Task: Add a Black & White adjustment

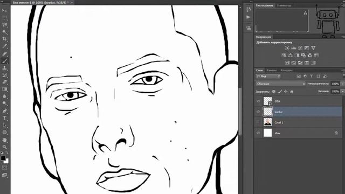Action: pos(297,55)
